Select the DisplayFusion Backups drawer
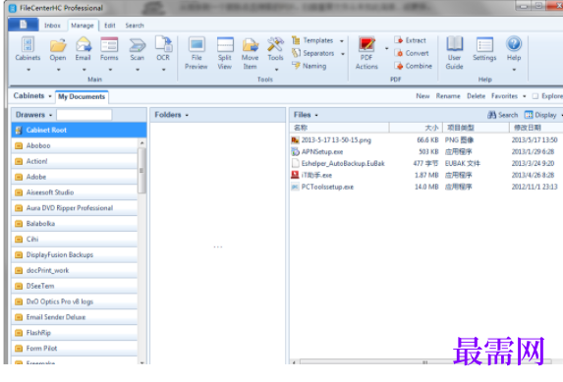The width and height of the screenshot is (563, 382). pyautogui.click(x=75, y=254)
